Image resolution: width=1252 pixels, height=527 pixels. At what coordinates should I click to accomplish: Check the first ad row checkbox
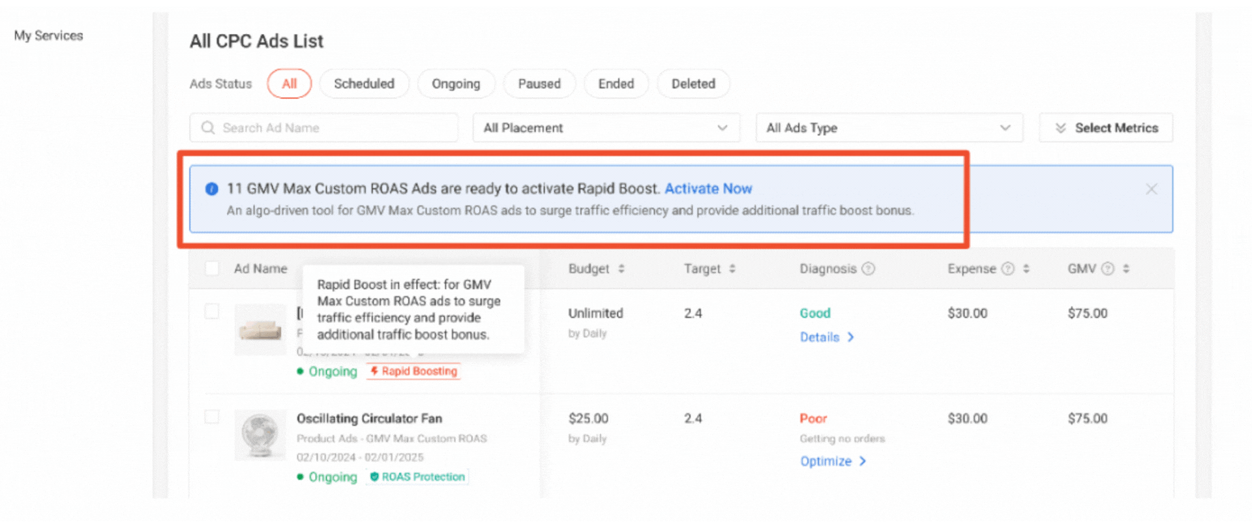click(x=212, y=311)
